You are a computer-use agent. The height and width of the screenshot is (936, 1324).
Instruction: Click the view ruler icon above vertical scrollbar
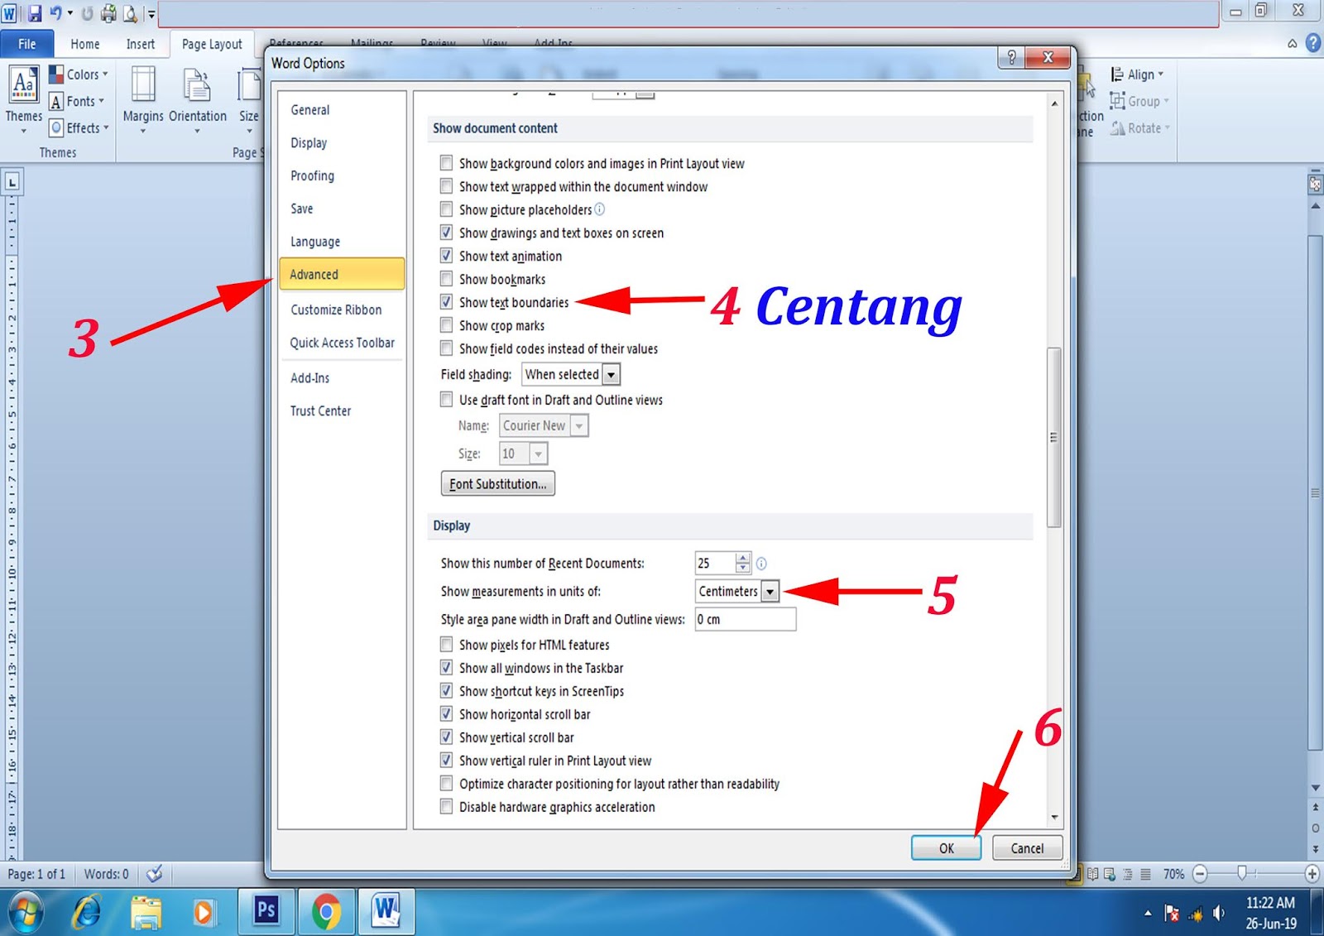point(1315,185)
